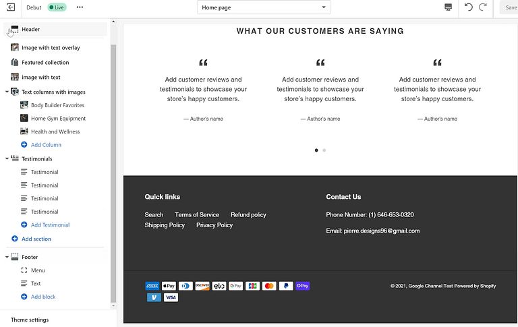Click the third Testimonial block icon
518x327 pixels.
point(24,198)
